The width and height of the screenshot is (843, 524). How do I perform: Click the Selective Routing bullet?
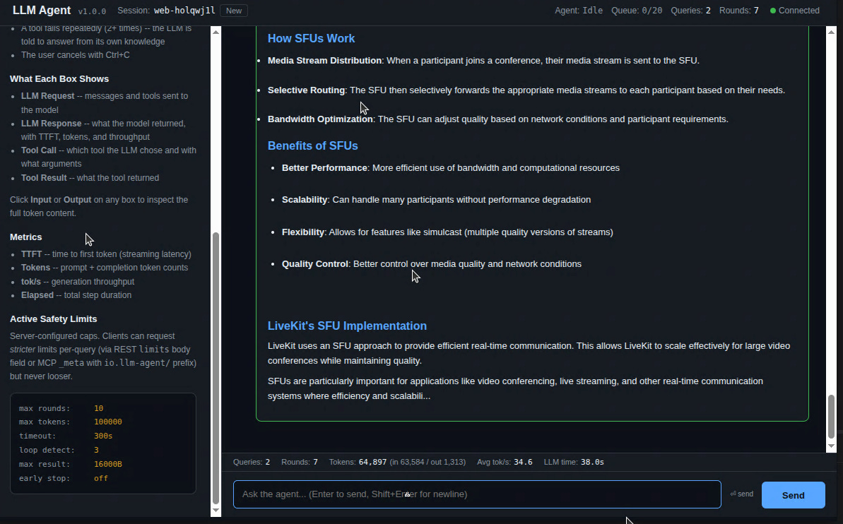(526, 90)
